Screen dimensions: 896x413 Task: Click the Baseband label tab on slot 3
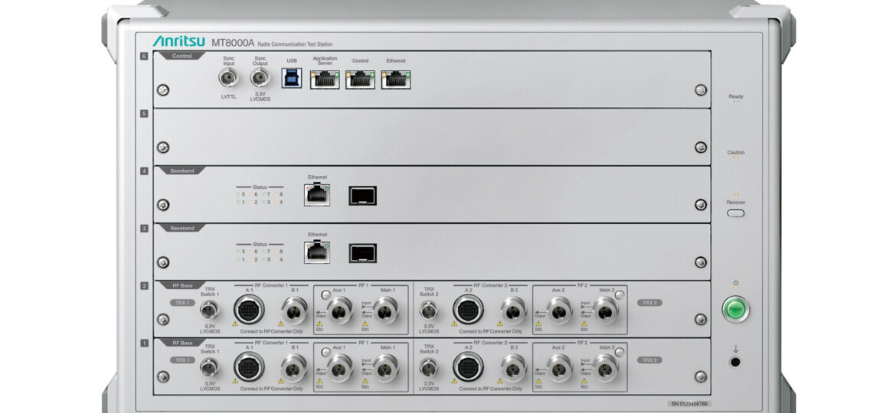[181, 228]
